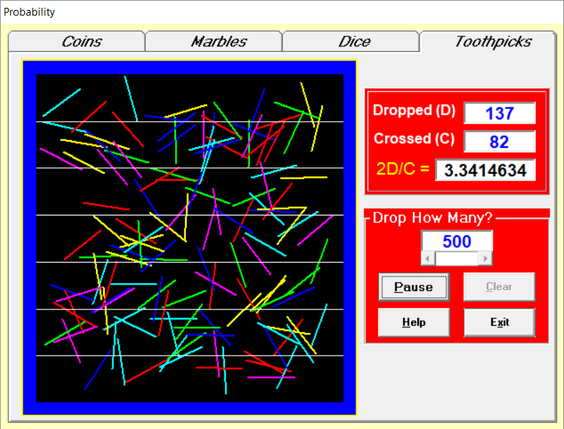Click the yellow "2D/C =" label

[x=403, y=170]
